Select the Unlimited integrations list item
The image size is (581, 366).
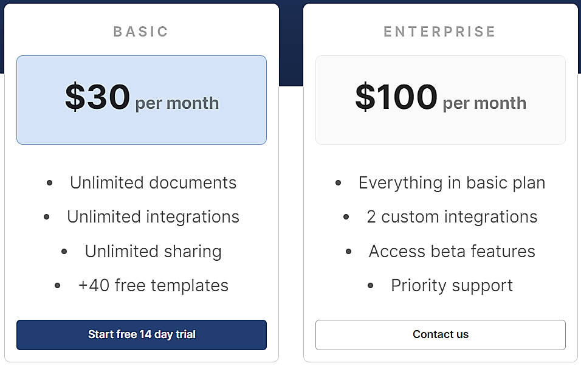click(153, 217)
